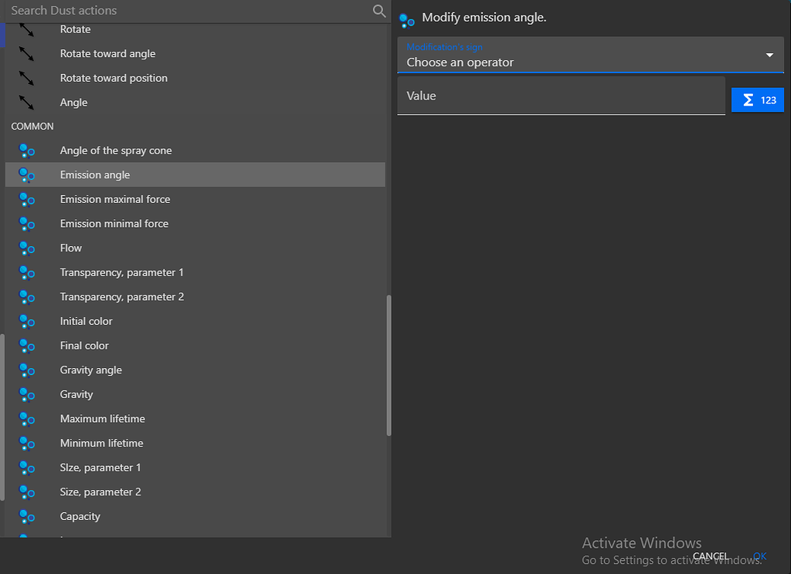The width and height of the screenshot is (791, 574).
Task: Click particle icon next to Maximum lifetime
Action: click(x=26, y=419)
